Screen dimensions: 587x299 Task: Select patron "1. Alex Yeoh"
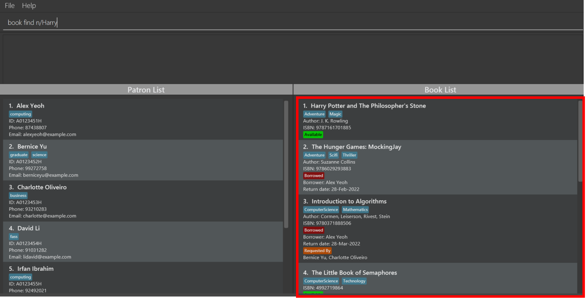click(x=143, y=119)
